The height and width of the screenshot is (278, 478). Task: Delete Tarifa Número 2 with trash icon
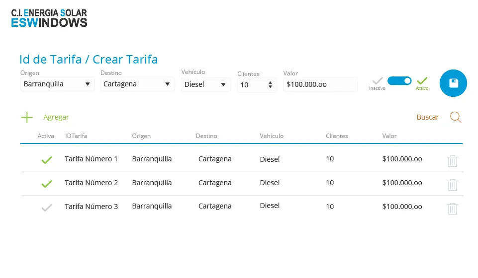453,185
